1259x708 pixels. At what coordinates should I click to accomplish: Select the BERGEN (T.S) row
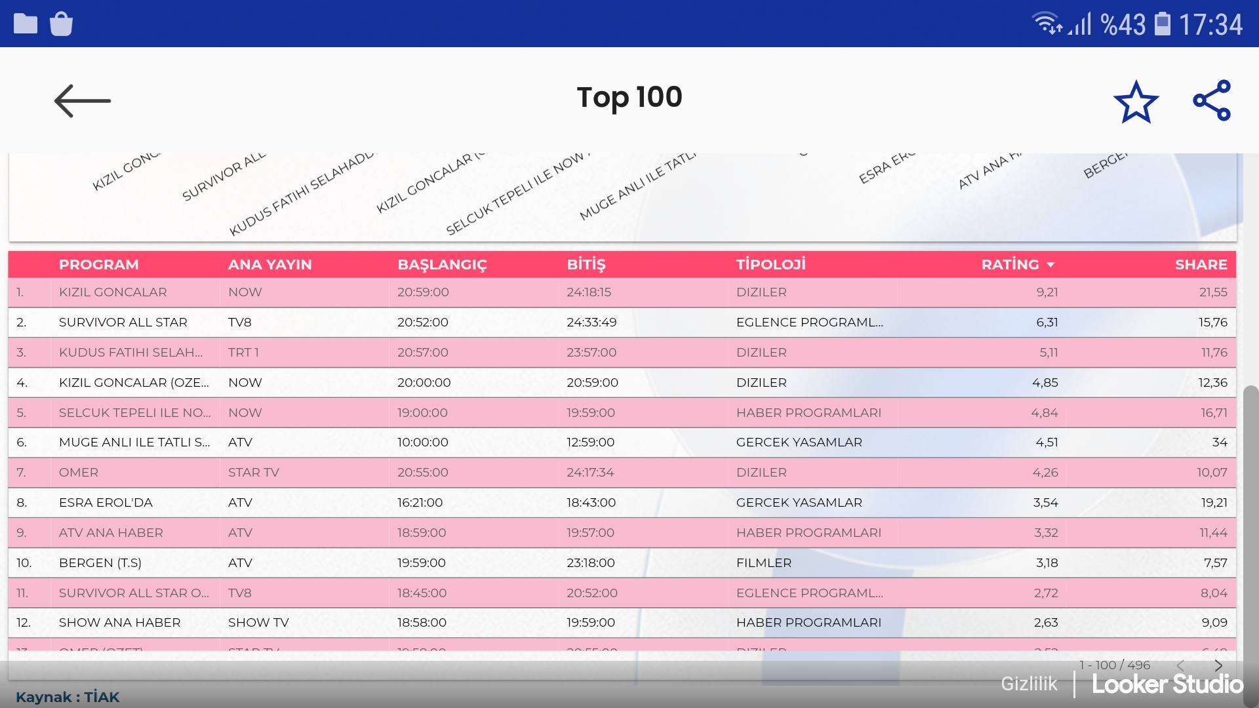pos(100,563)
